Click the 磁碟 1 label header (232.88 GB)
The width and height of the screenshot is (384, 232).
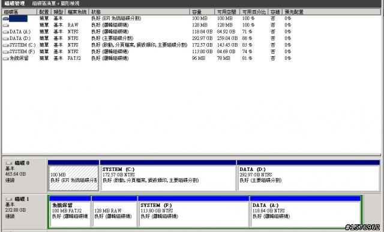(x=24, y=212)
